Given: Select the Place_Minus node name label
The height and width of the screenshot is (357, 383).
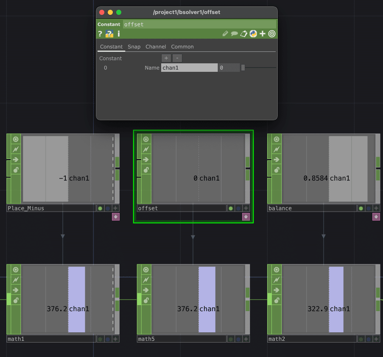Looking at the screenshot, I should [x=51, y=209].
